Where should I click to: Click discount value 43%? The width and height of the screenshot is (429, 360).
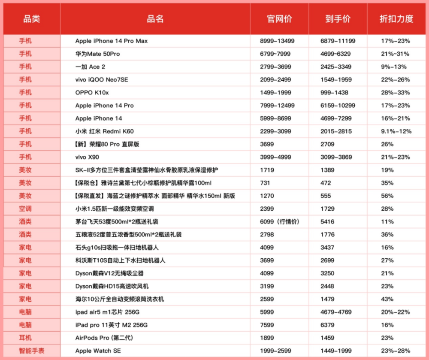pos(387,299)
